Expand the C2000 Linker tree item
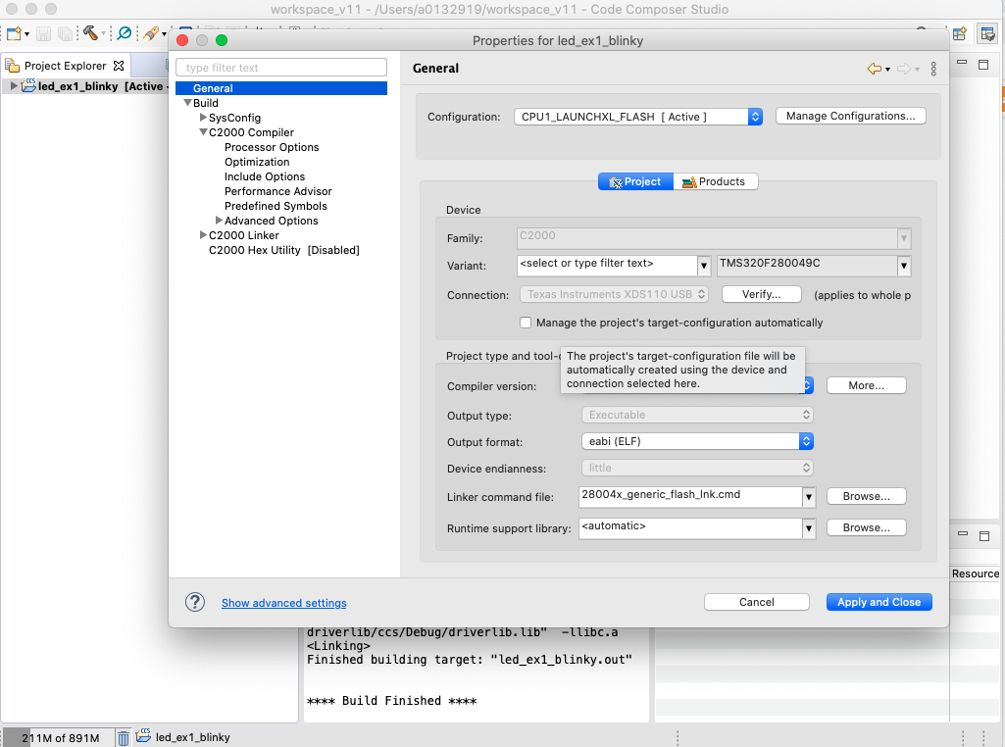Viewport: 1005px width, 747px height. (202, 235)
